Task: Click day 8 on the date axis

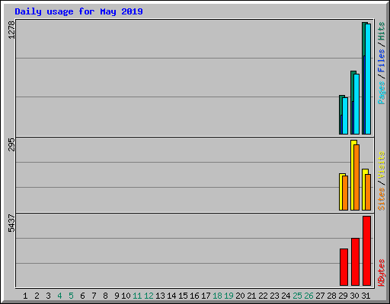Action: 105,296
